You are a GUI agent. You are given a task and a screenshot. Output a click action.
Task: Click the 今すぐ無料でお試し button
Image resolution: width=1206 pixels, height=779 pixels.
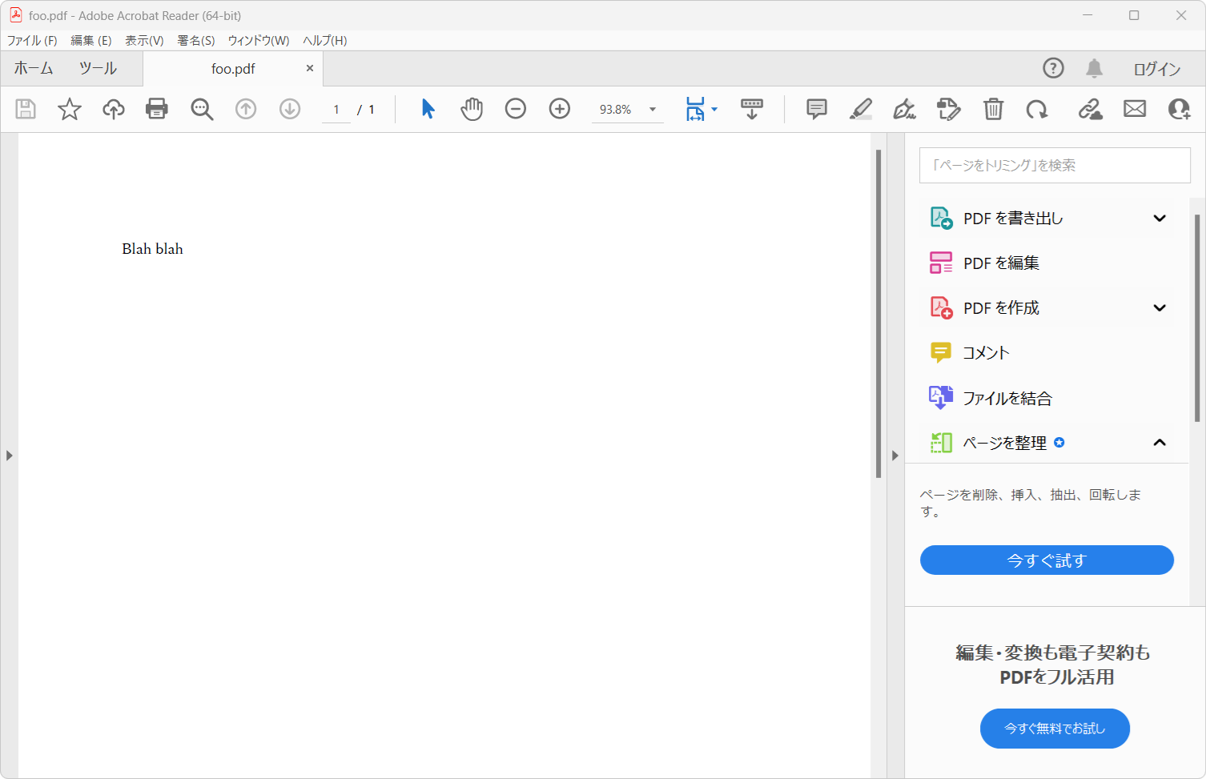coord(1055,729)
